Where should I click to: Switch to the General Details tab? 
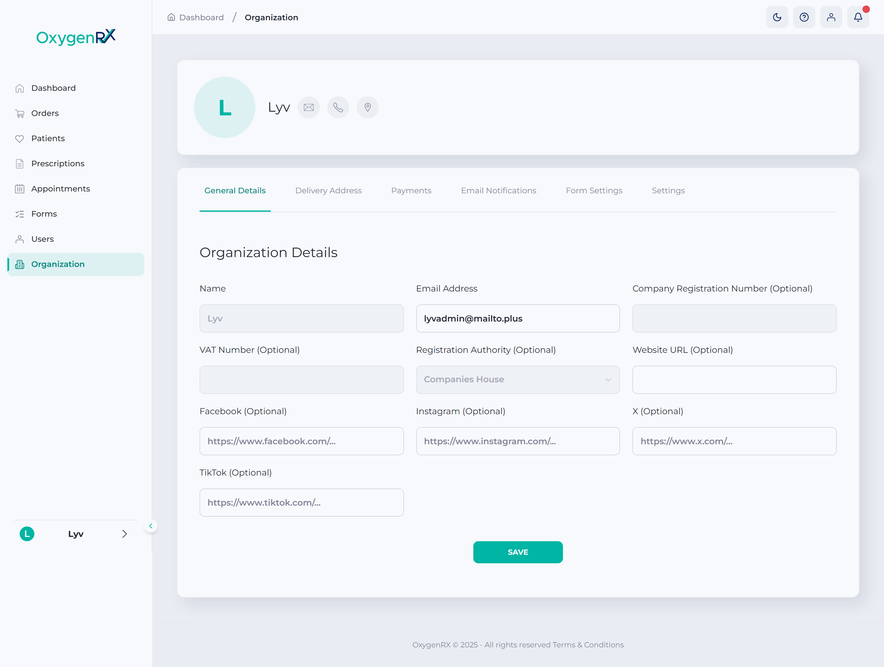(235, 191)
